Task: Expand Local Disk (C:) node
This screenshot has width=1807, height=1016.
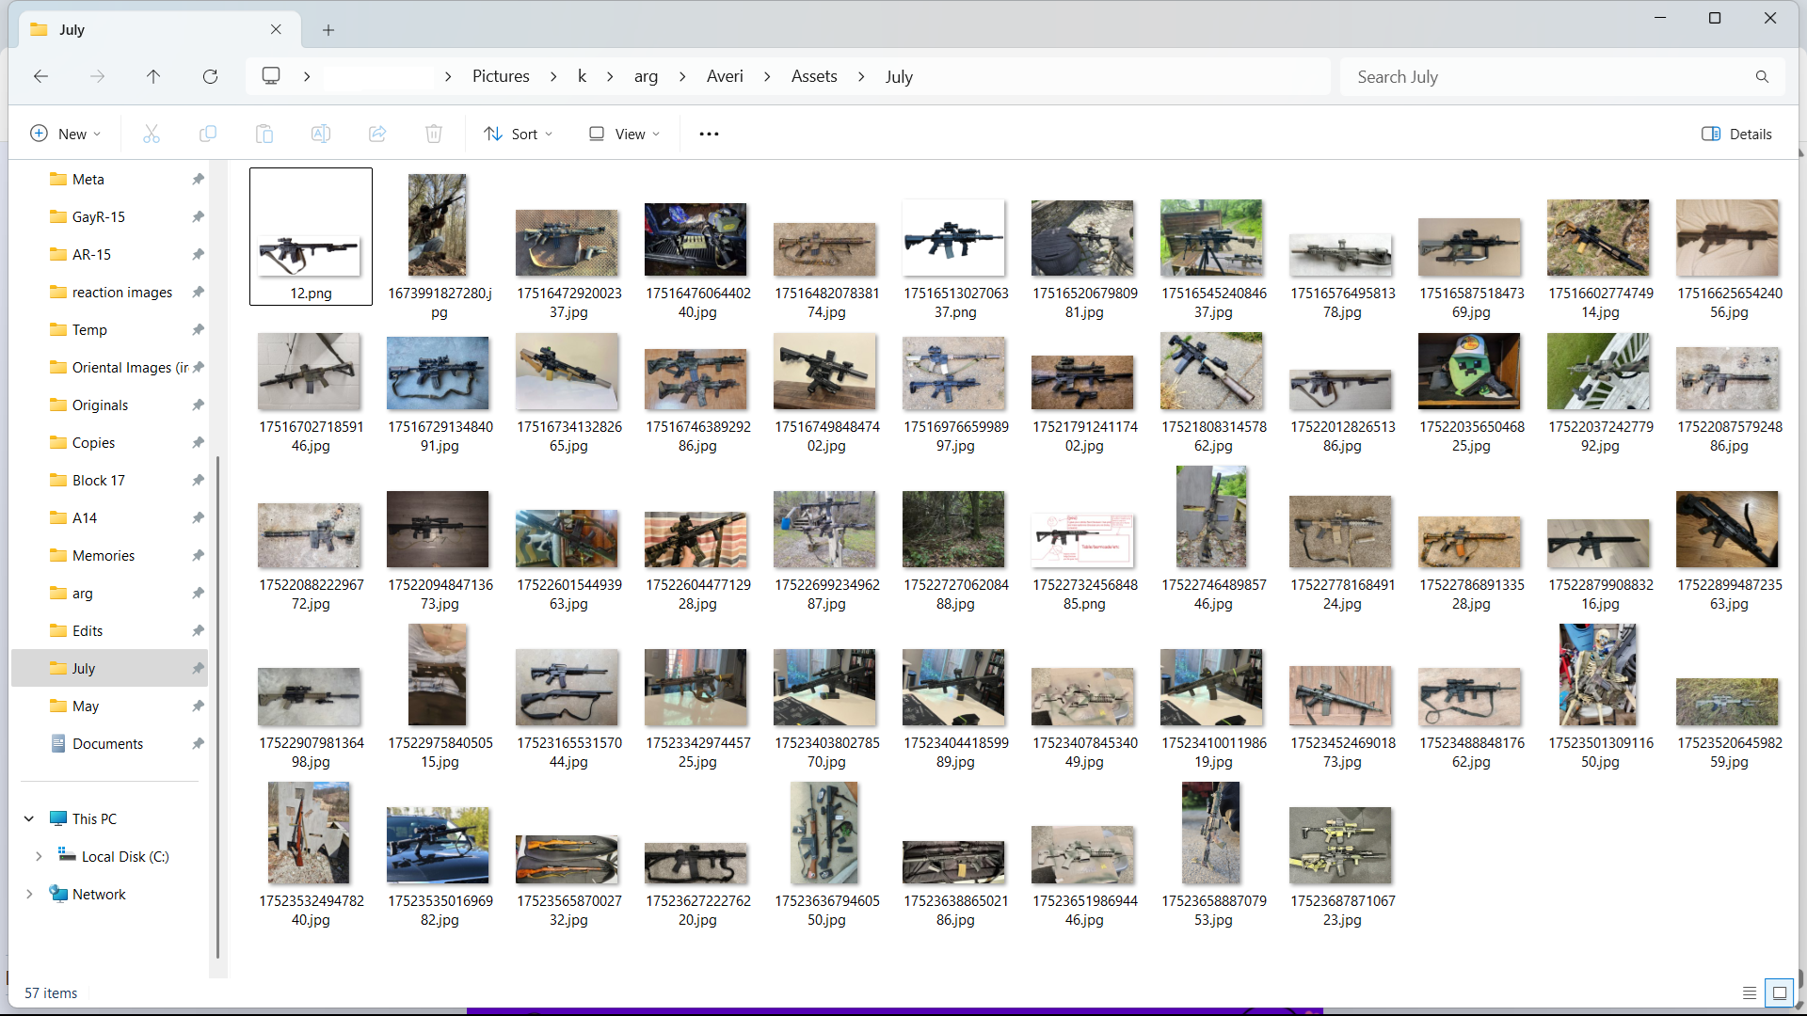Action: coord(39,856)
